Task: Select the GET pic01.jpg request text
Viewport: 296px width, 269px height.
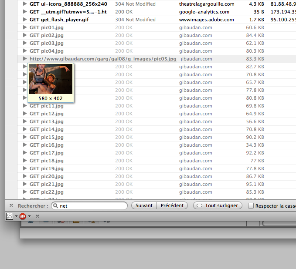Action: (x=47, y=27)
